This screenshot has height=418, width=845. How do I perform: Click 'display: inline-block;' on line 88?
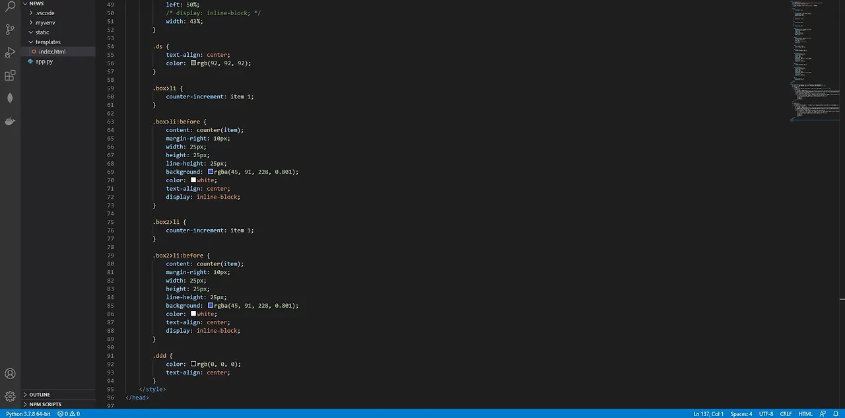click(x=203, y=331)
